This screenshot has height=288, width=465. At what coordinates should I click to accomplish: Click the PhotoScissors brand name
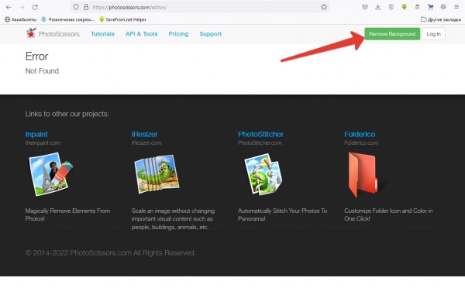pyautogui.click(x=59, y=34)
